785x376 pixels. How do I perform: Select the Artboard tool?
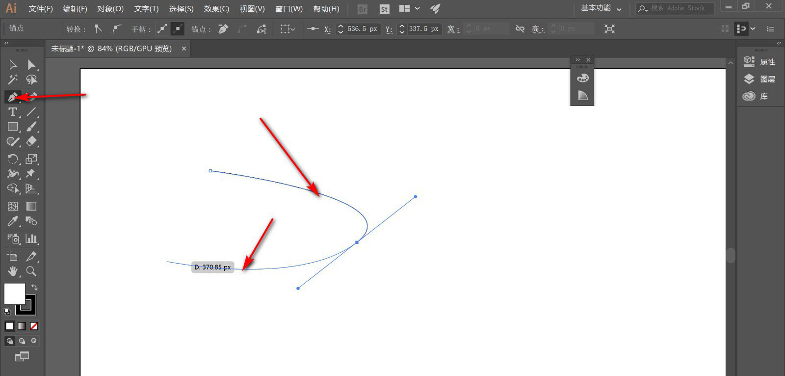click(x=13, y=256)
